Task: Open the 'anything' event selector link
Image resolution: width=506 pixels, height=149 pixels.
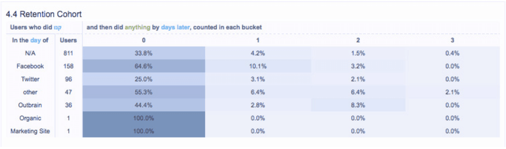Action: tap(137, 27)
